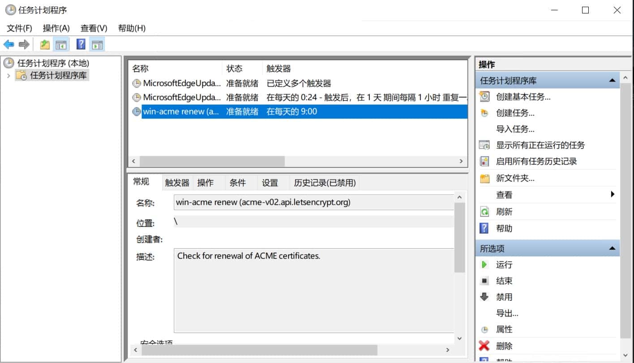This screenshot has width=634, height=363.
Task: Click the 禁用 disable down-arrow icon
Action: (484, 297)
